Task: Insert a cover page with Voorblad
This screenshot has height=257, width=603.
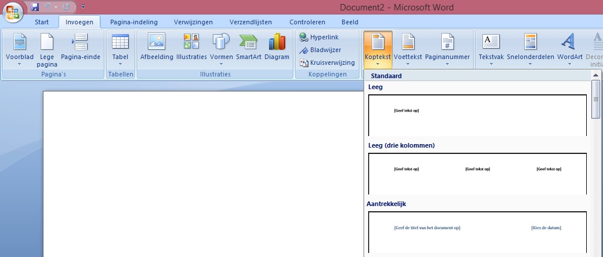Action: (20, 49)
